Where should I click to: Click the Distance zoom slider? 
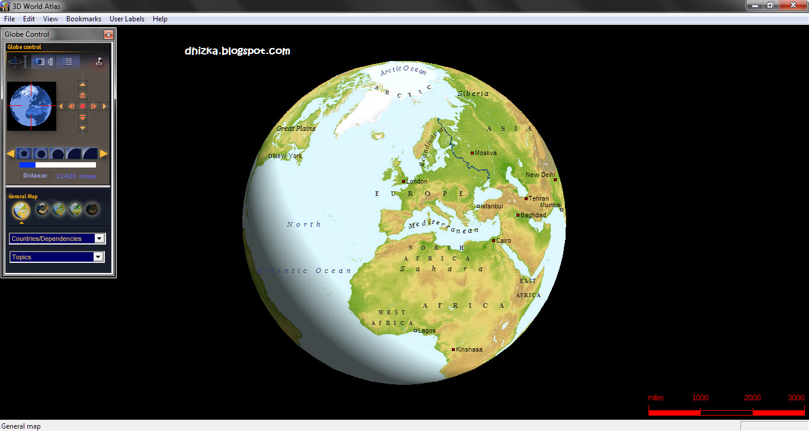58,165
